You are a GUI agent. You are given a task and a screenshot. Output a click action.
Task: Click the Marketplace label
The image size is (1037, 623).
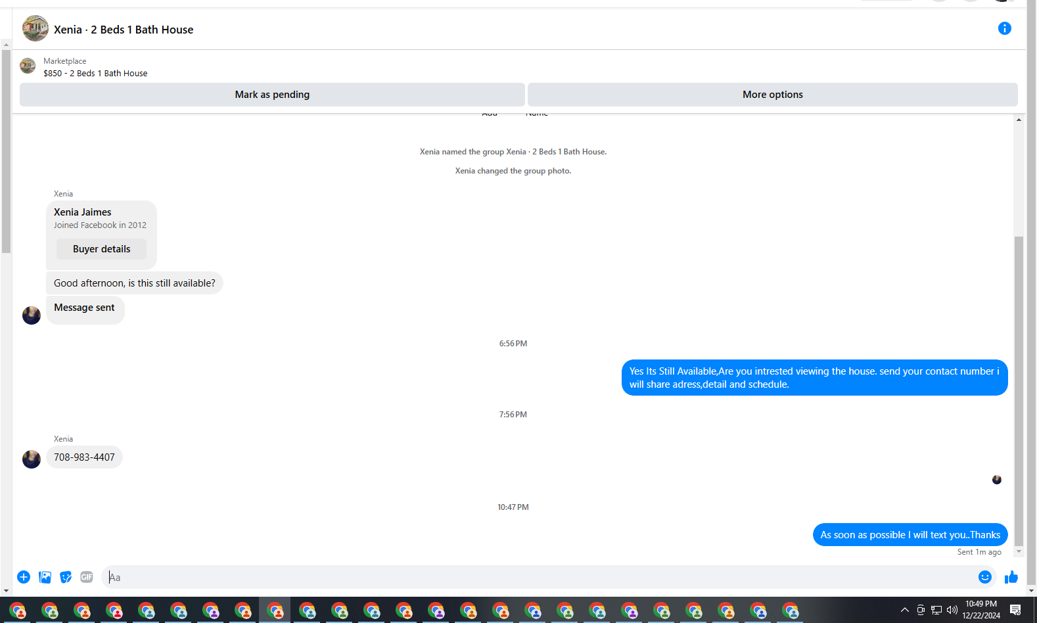point(64,61)
